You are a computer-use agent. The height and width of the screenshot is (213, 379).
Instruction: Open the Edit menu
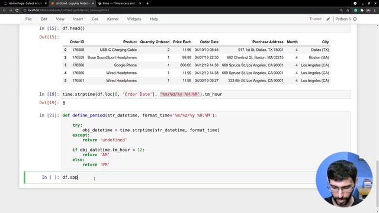[x=44, y=19]
